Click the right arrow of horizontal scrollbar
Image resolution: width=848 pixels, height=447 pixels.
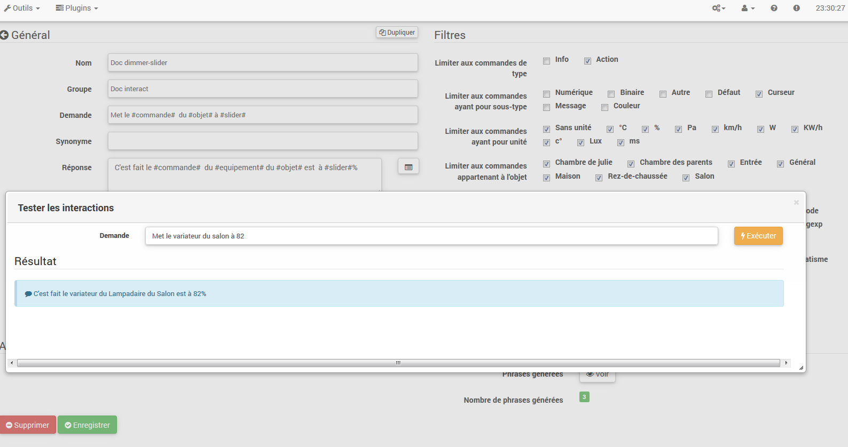pos(786,363)
